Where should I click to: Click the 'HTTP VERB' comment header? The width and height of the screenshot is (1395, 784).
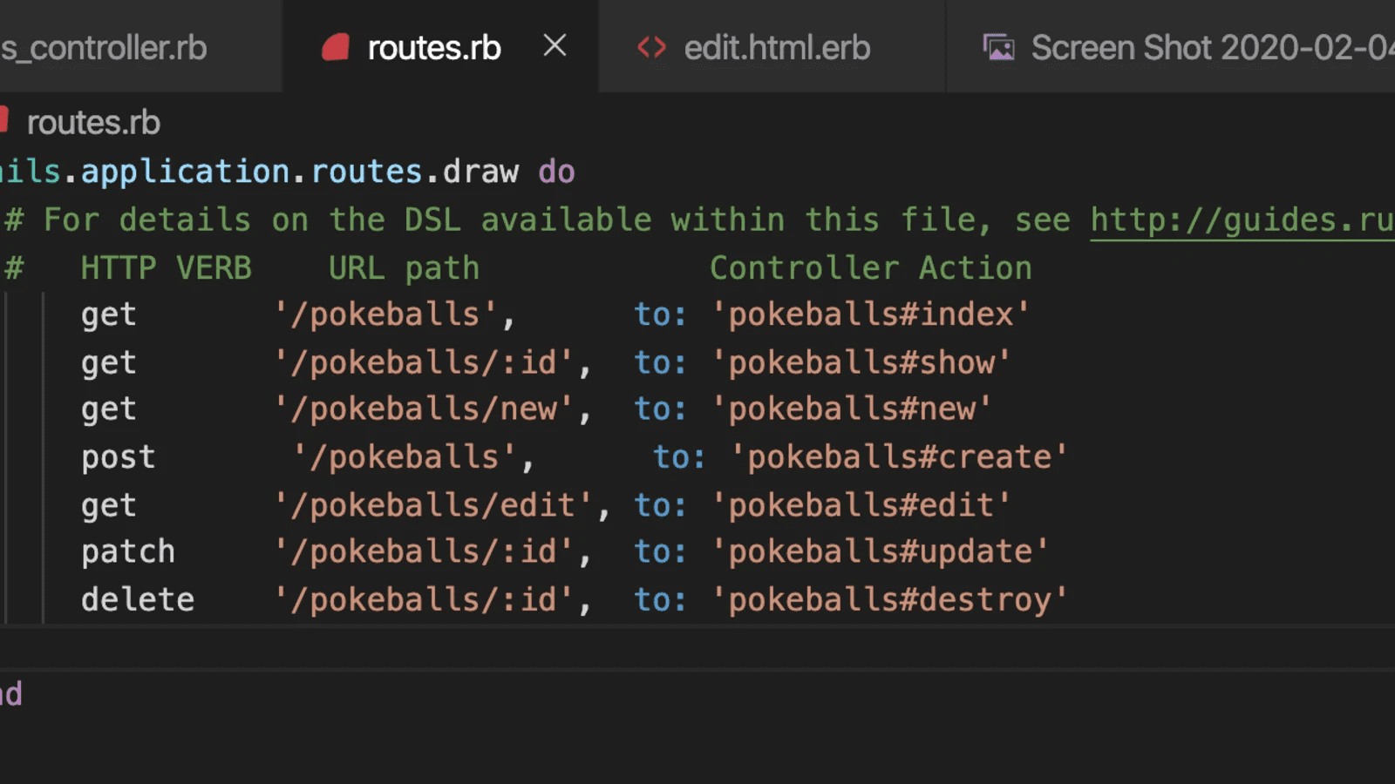pos(166,268)
